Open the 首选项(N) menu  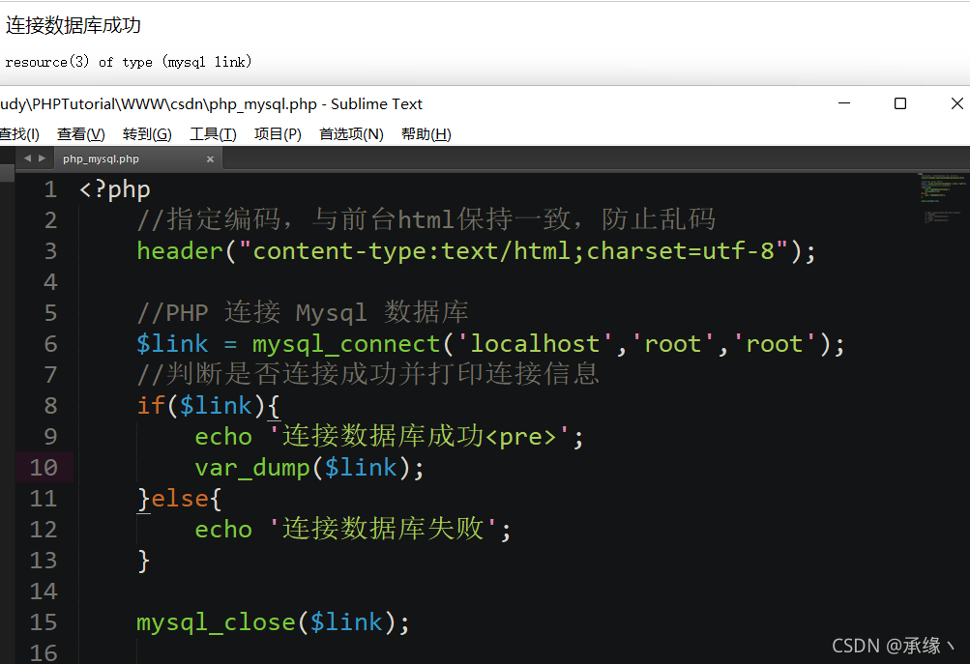[x=351, y=134]
